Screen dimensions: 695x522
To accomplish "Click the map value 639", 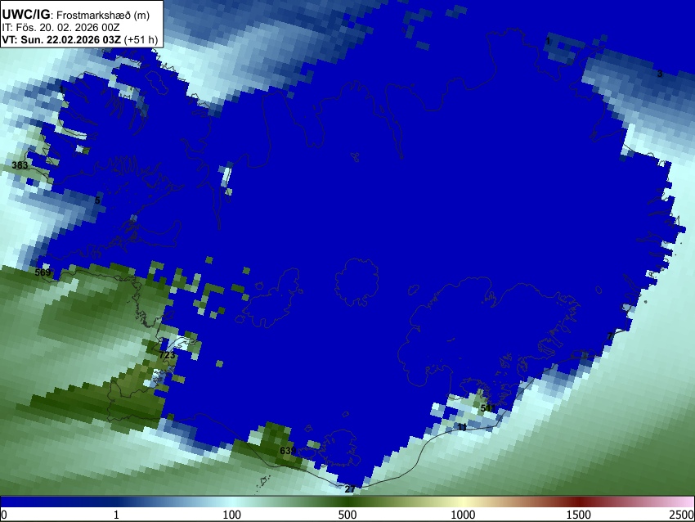I will point(288,451).
